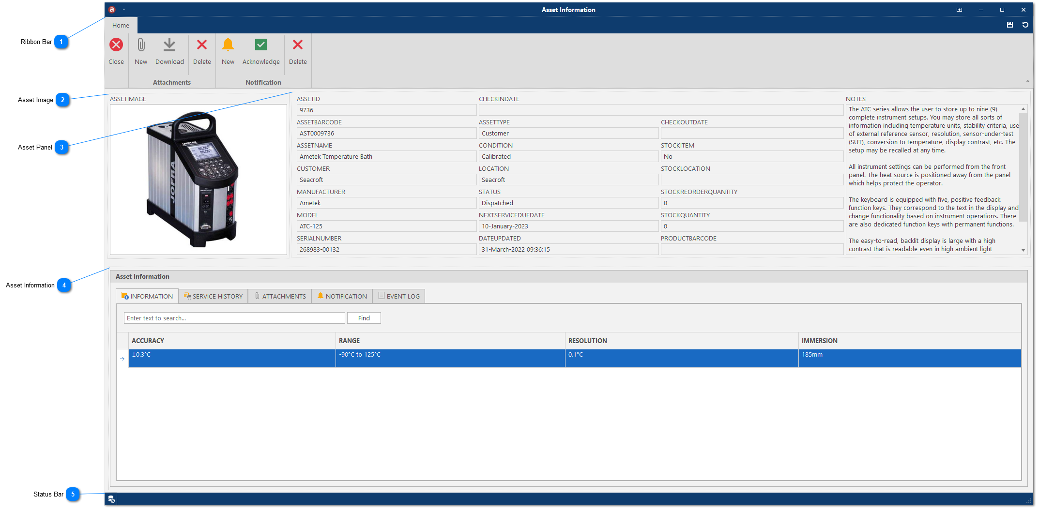Click the empty CHECKOUTDATE field

pos(752,133)
